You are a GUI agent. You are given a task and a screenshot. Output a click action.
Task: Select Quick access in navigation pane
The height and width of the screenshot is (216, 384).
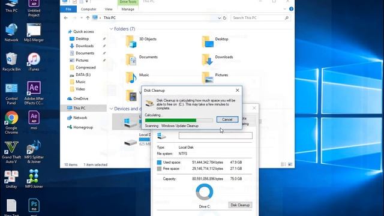(80, 32)
